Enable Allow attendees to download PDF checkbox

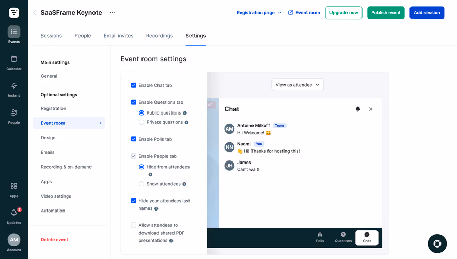coord(134,225)
